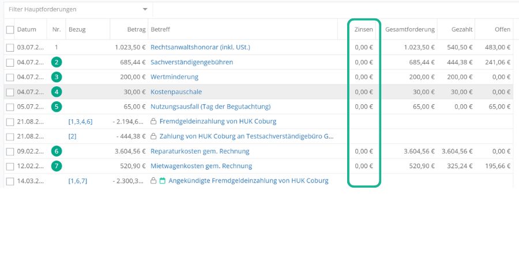Open Mietwagenkosten gem. Rechnung entry
Image resolution: width=519 pixels, height=259 pixels.
(201, 166)
